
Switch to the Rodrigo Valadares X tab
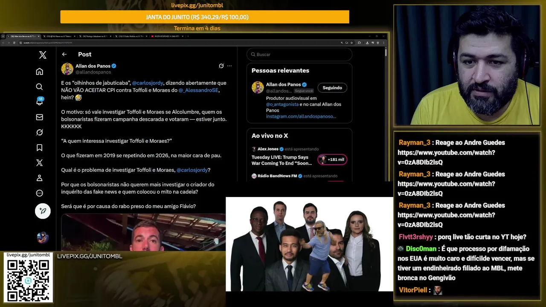[x=95, y=36]
